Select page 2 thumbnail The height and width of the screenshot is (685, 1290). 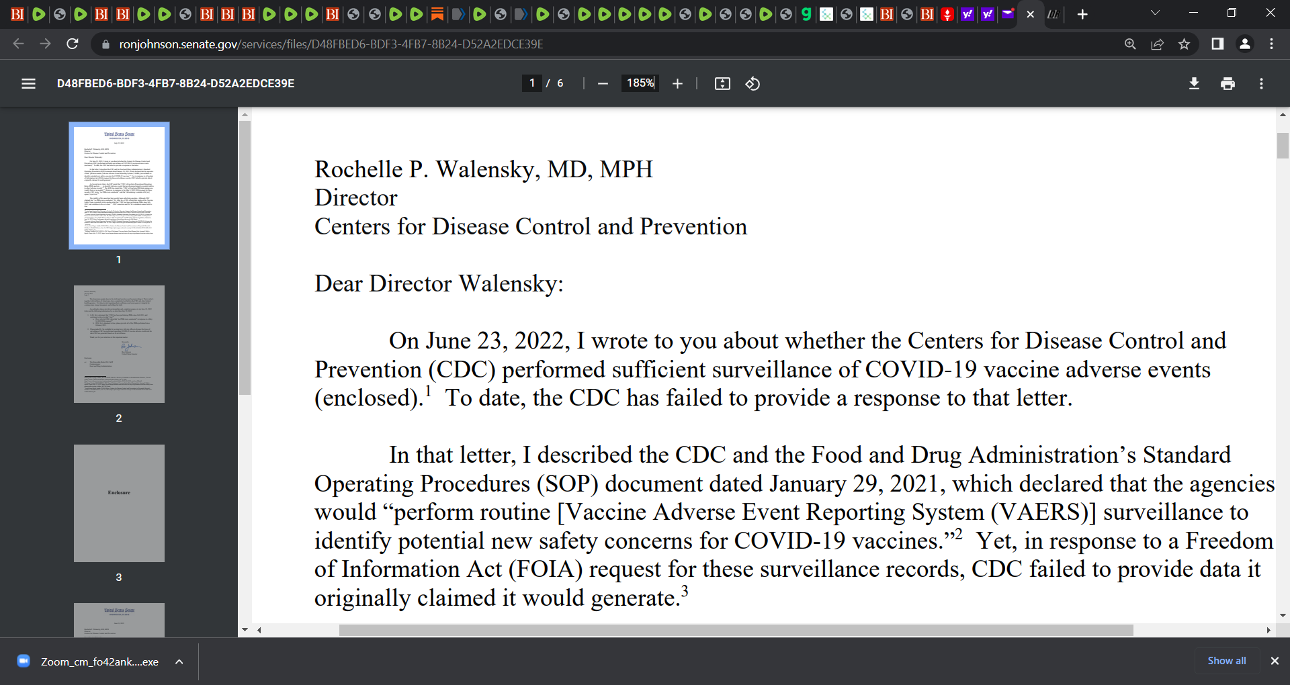coord(119,344)
